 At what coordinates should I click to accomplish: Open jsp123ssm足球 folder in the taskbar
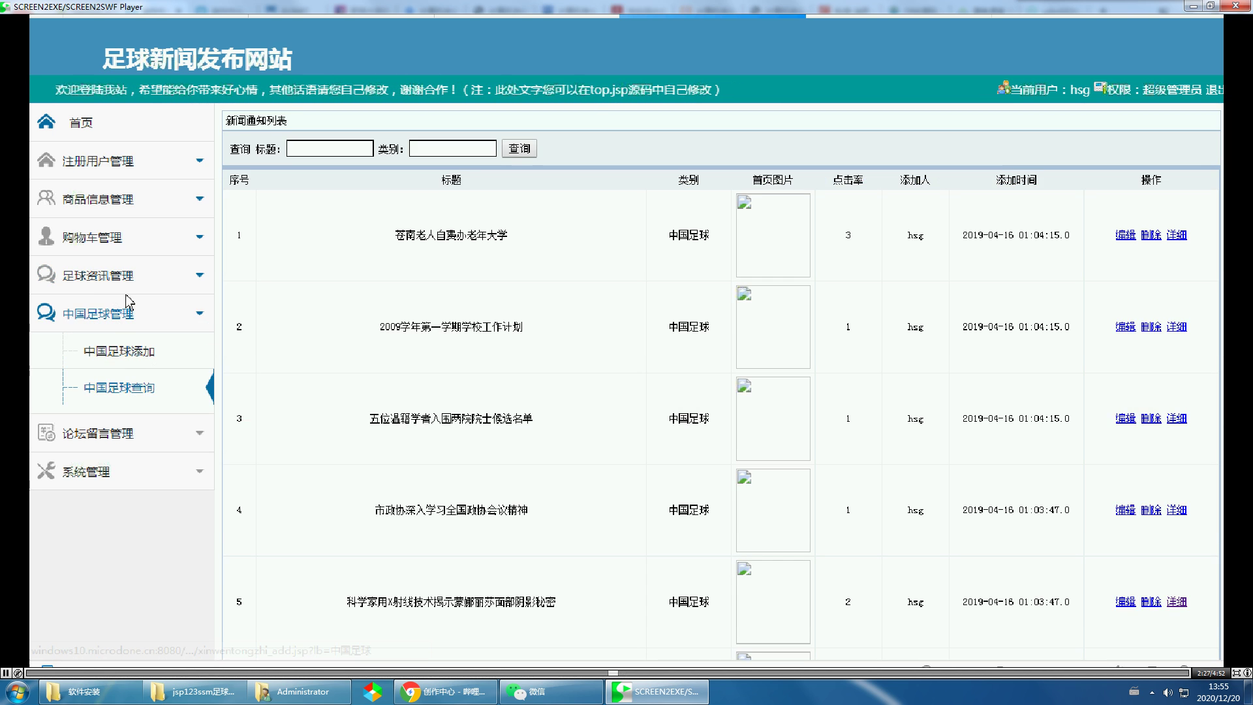(x=195, y=692)
